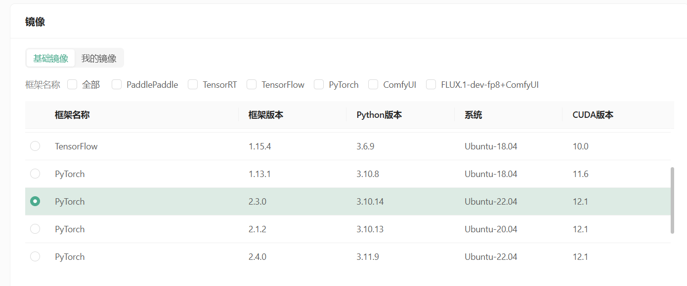Viewport: 687px width, 286px height.
Task: Click the Python版本 column header
Action: [379, 115]
